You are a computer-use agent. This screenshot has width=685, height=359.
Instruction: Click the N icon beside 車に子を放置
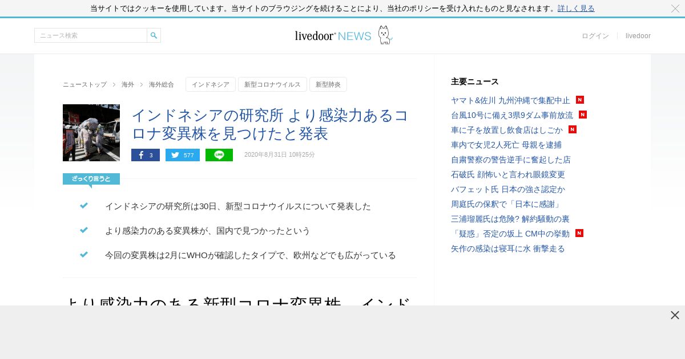click(x=573, y=129)
